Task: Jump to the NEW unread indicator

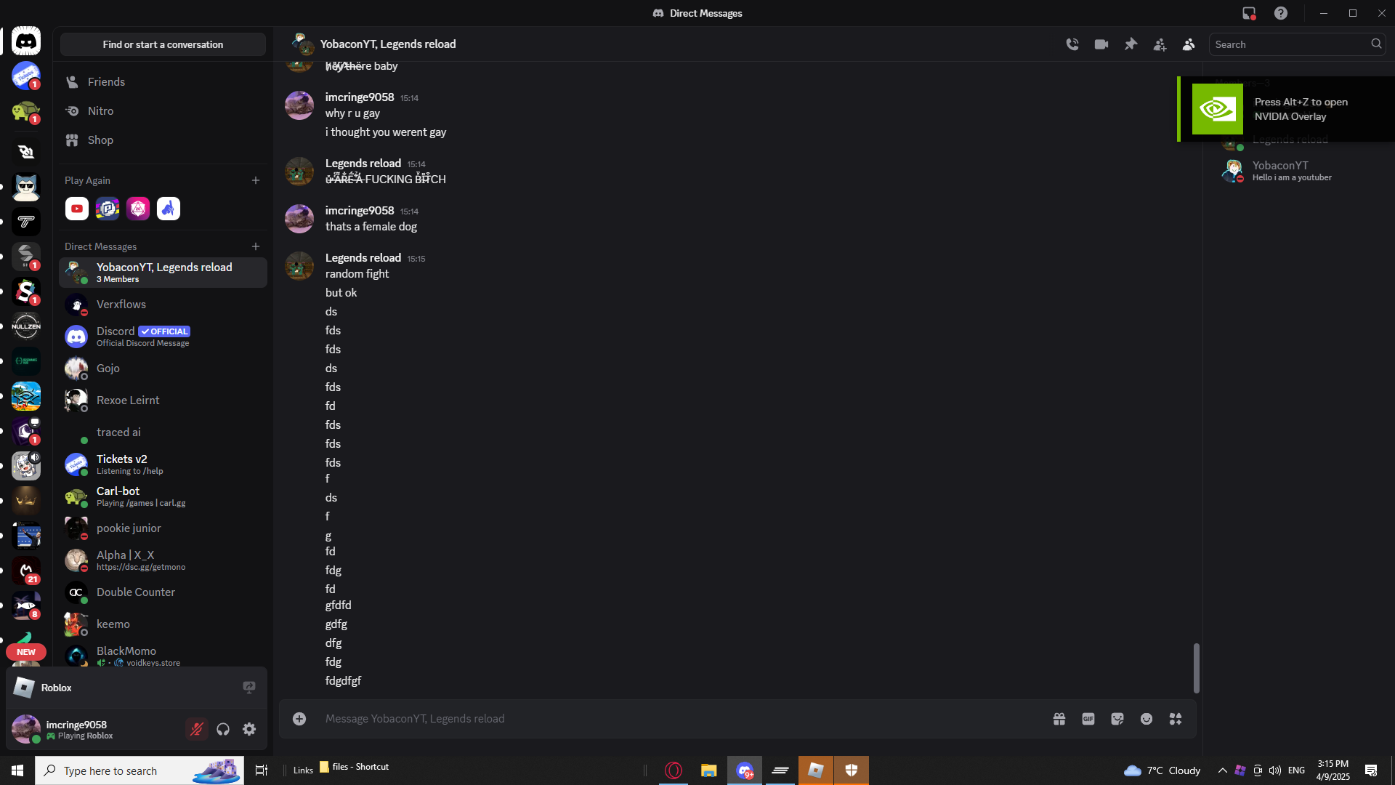Action: tap(26, 652)
